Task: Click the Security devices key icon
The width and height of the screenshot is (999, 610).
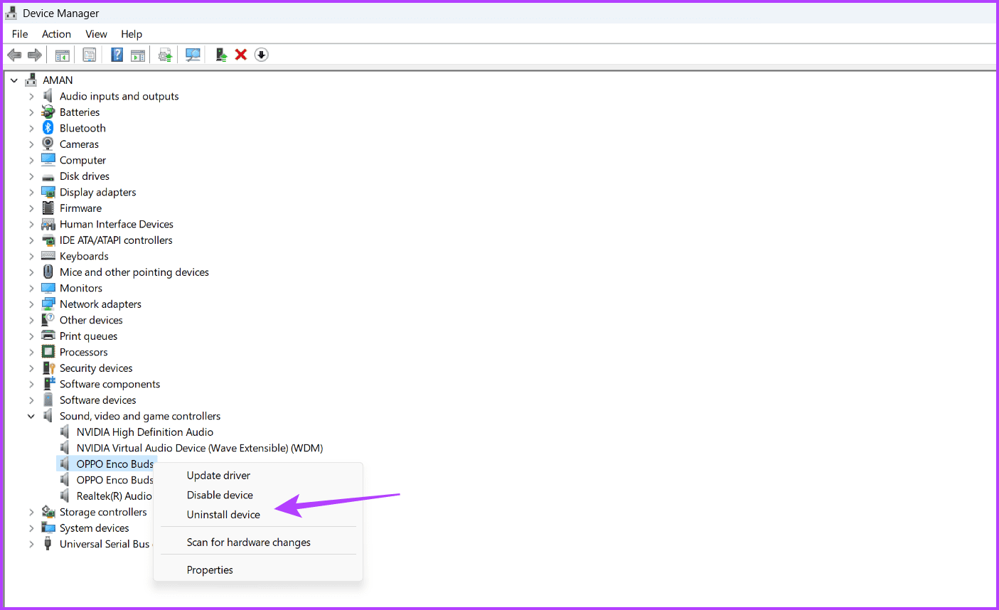Action: point(48,368)
